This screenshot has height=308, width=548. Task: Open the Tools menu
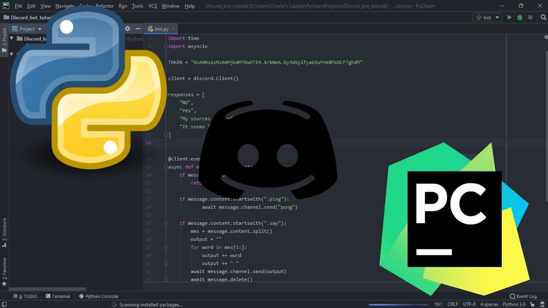(137, 6)
